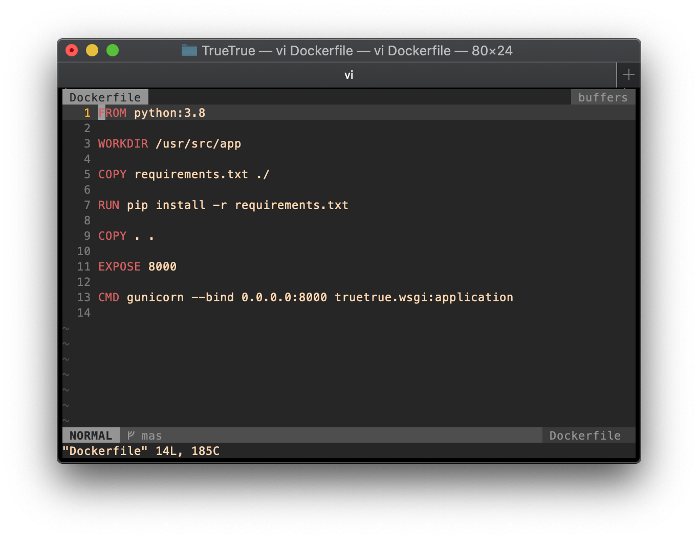Click the WORKDIR /usr/src/app line
The width and height of the screenshot is (698, 539).
169,143
